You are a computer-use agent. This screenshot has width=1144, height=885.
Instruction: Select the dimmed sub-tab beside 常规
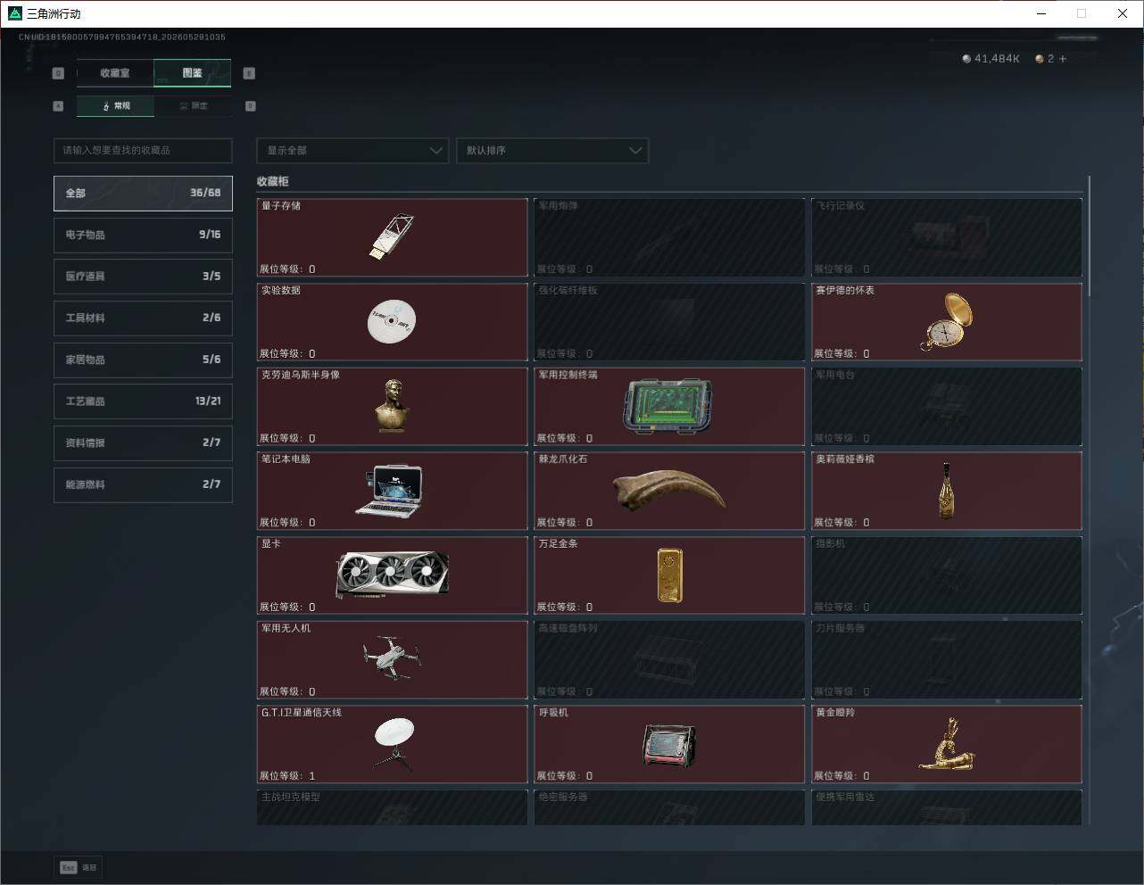click(194, 106)
